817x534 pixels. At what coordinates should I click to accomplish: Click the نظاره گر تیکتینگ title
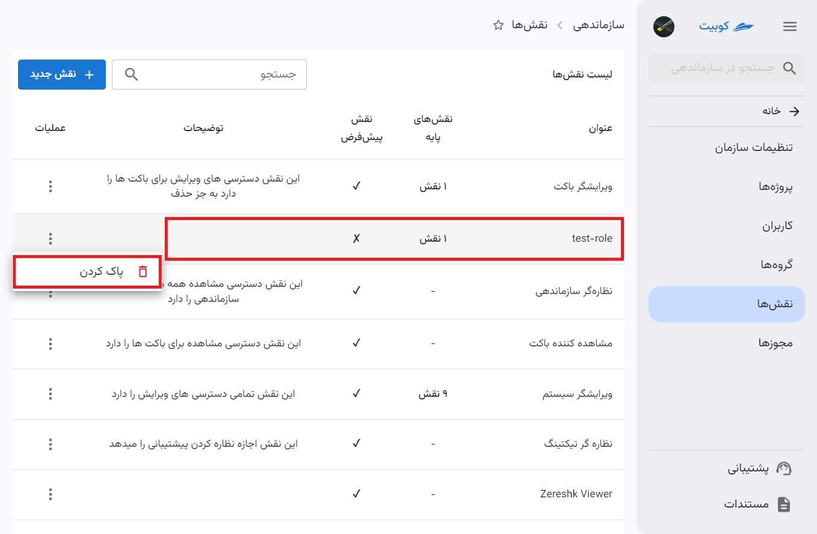click(x=578, y=444)
